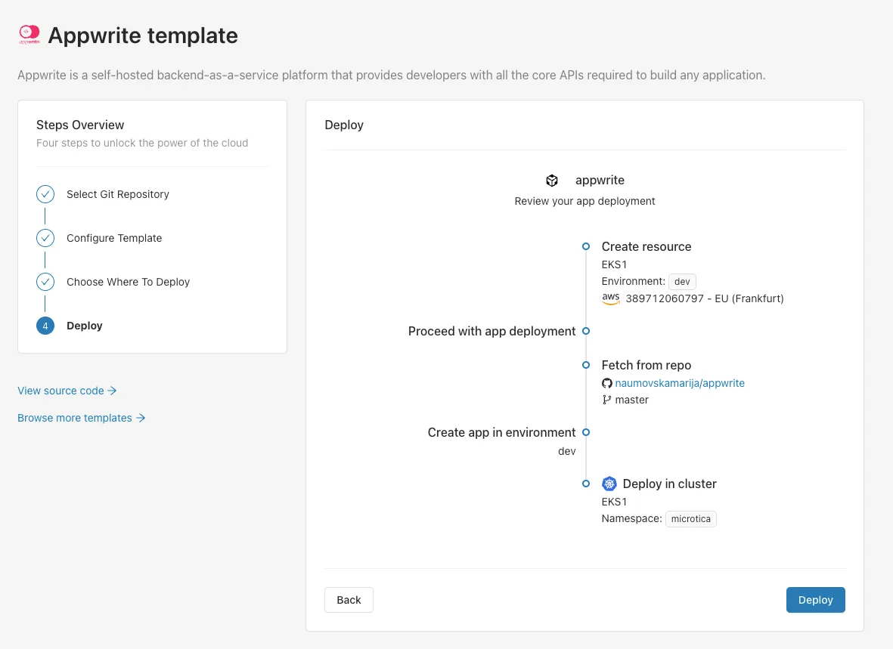Click the Appwrite template page title
Image resolution: width=893 pixels, height=649 pixels.
(x=143, y=36)
